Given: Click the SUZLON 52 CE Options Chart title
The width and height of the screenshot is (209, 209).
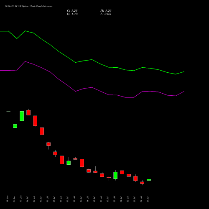Looking at the screenshot, I should [29, 6].
